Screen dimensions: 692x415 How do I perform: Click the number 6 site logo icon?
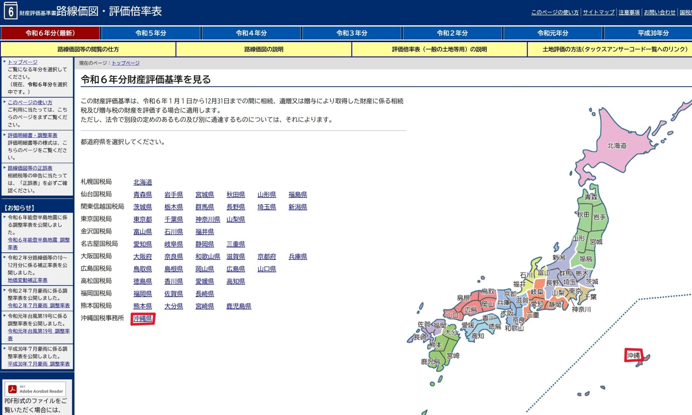(x=10, y=11)
